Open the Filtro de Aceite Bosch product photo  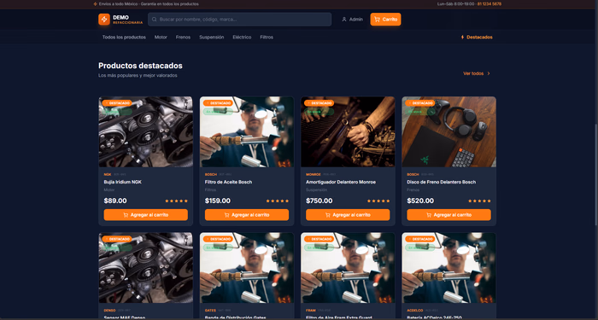pos(247,131)
